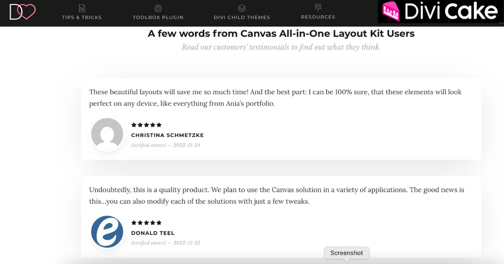Click the Tips & Tricks document icon

click(82, 8)
